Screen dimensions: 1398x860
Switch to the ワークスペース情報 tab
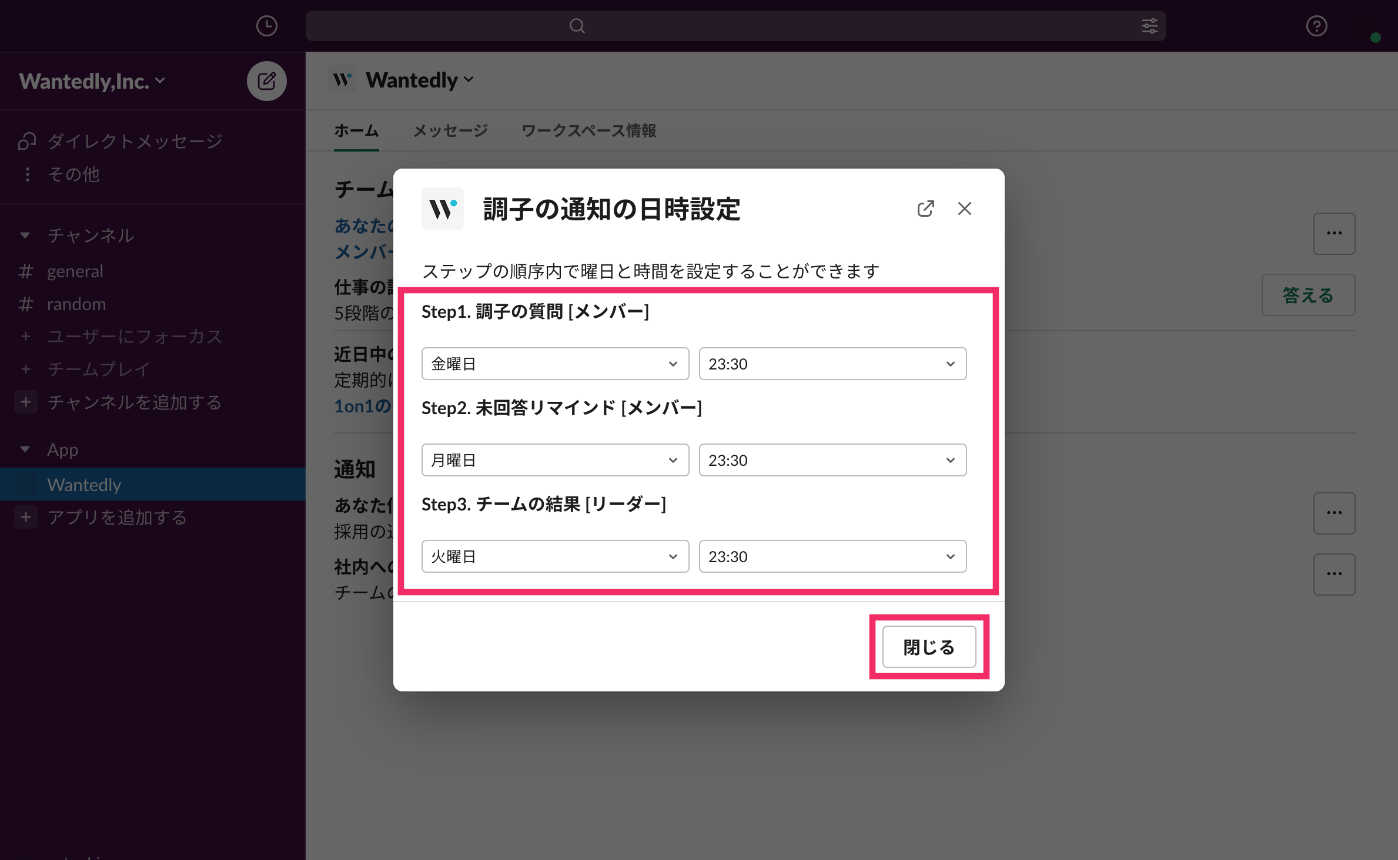[x=588, y=130]
